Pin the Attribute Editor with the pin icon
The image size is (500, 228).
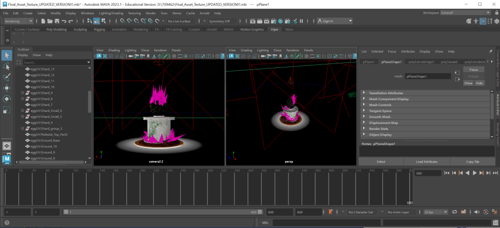point(490,51)
